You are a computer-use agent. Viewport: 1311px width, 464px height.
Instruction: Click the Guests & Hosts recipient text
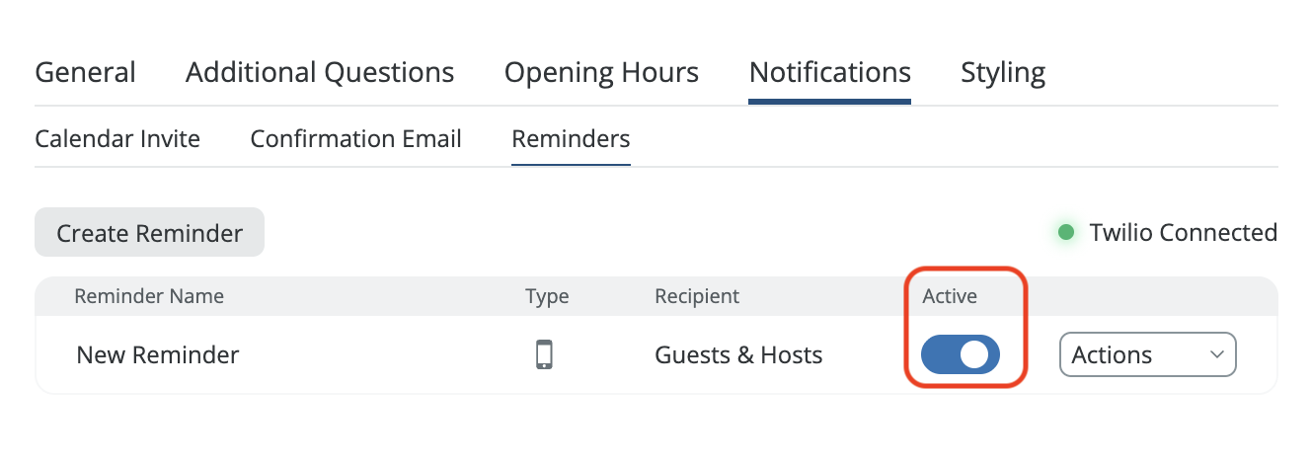pyautogui.click(x=738, y=355)
